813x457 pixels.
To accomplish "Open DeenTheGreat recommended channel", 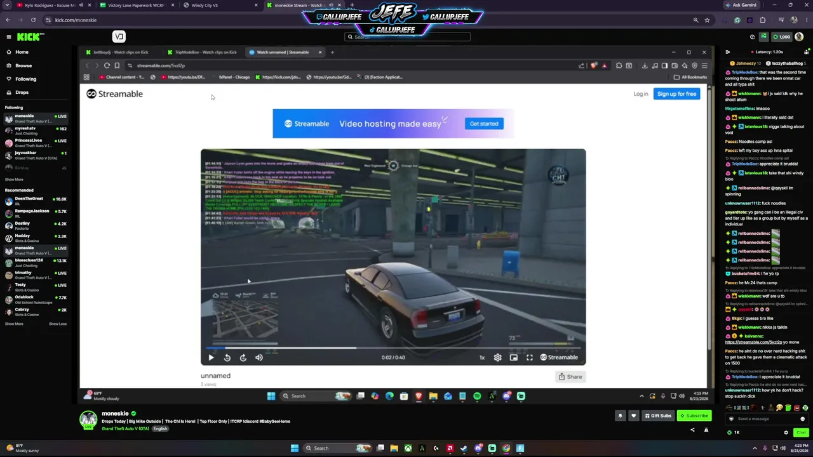I will pos(36,201).
